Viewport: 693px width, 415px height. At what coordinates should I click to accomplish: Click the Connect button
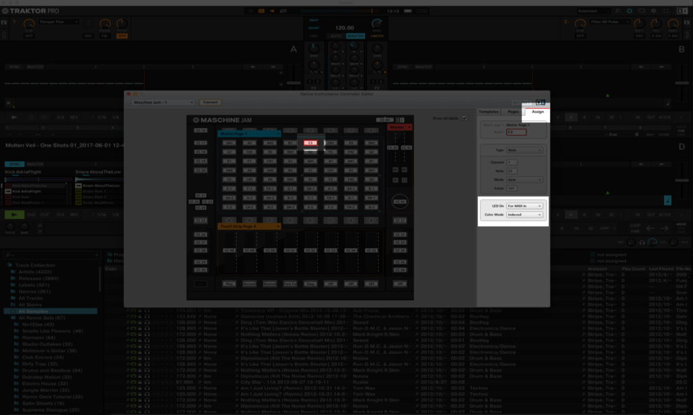pos(210,103)
